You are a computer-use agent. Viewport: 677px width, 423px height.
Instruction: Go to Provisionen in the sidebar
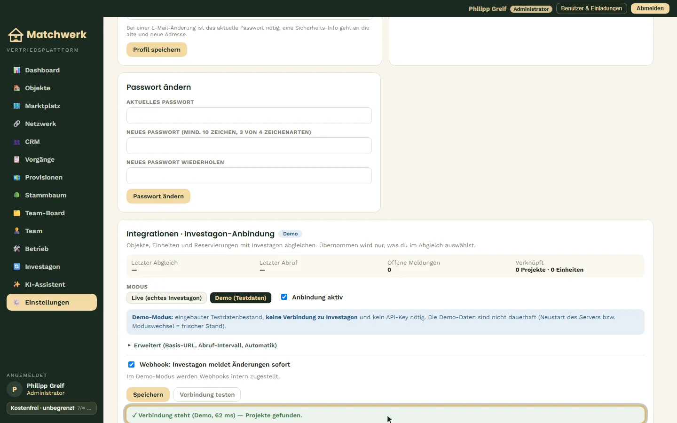52,177
